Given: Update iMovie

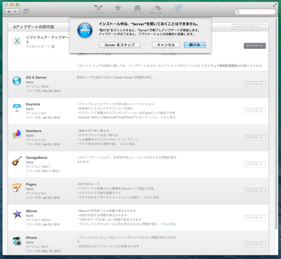Looking at the screenshot, I should point(255,218).
